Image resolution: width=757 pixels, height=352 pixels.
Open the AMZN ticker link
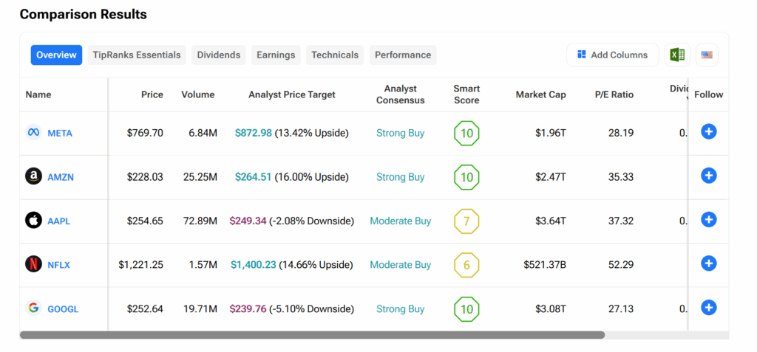[61, 177]
